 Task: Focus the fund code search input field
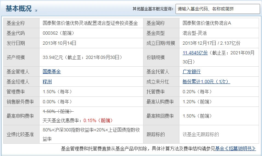[218, 9]
